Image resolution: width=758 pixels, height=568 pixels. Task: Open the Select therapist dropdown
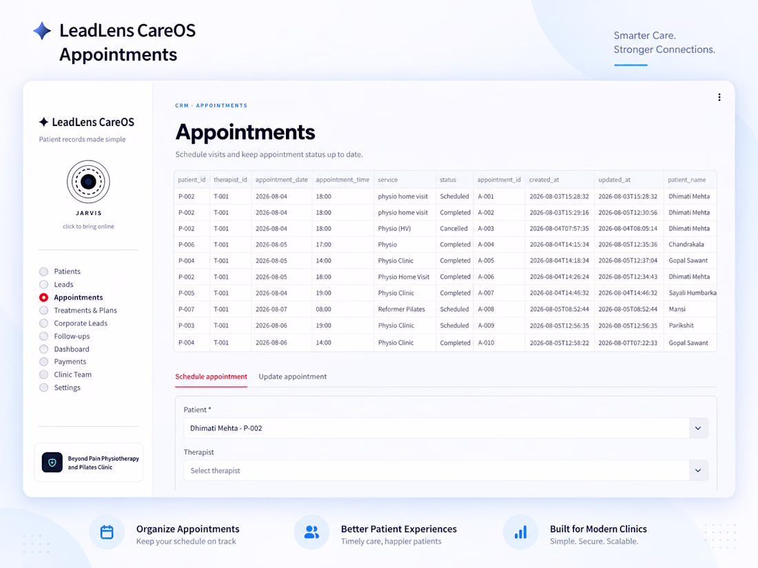click(446, 470)
